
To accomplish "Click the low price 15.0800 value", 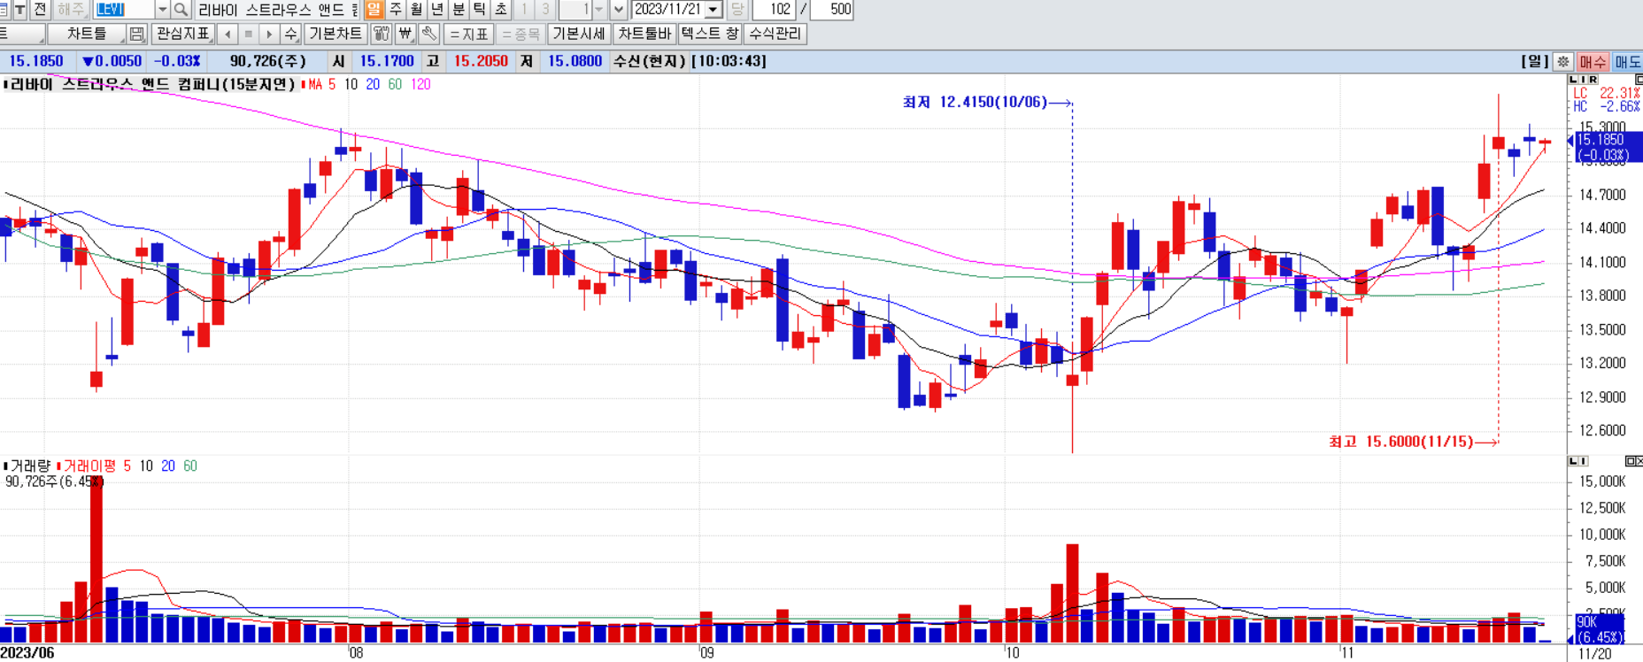I will (x=575, y=61).
